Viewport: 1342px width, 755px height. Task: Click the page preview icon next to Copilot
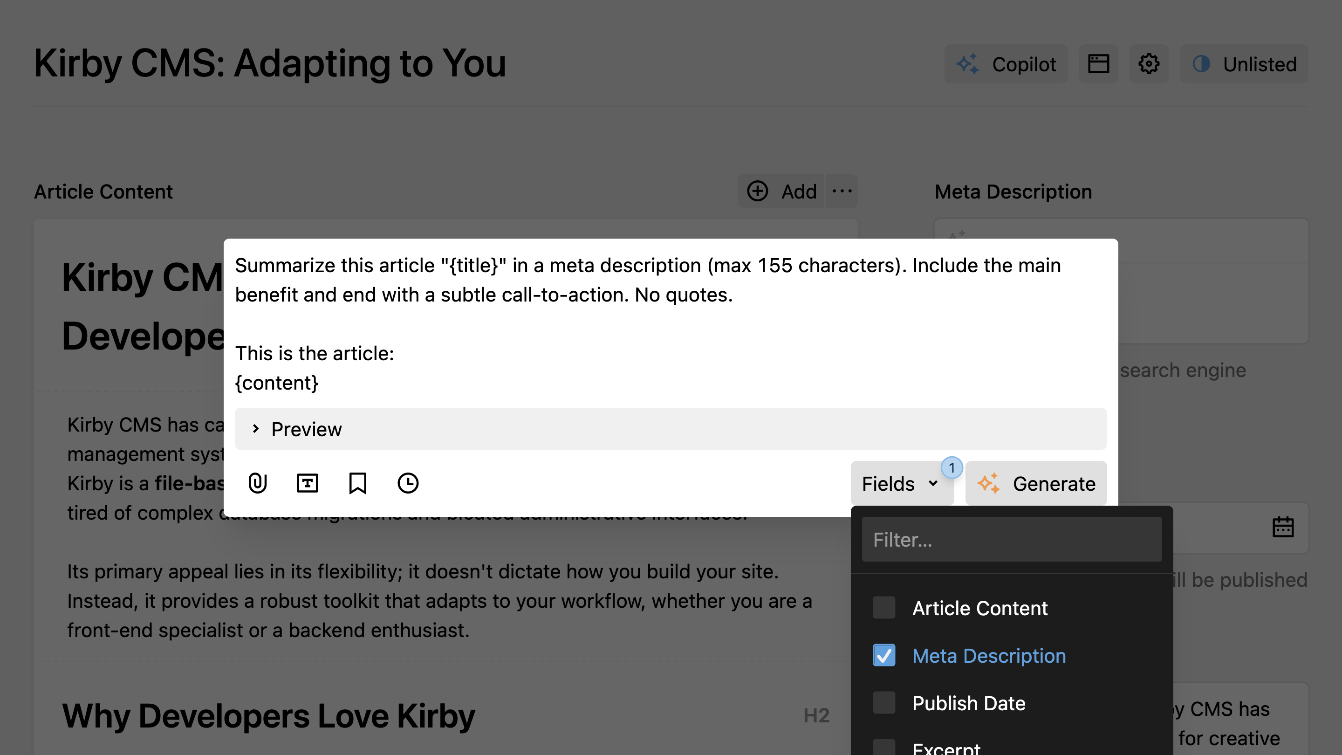(x=1099, y=63)
